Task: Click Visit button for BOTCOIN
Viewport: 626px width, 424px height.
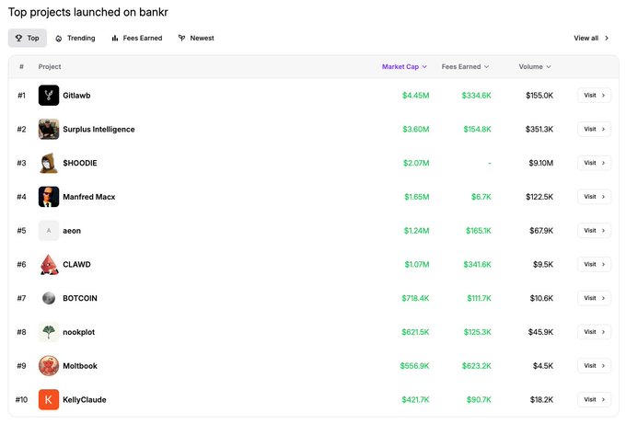Action: coord(595,298)
